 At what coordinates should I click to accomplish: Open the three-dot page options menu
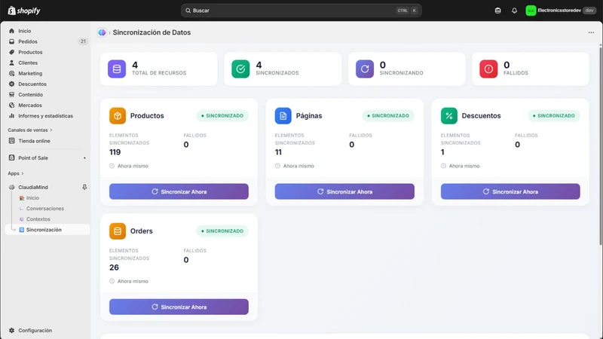591,32
